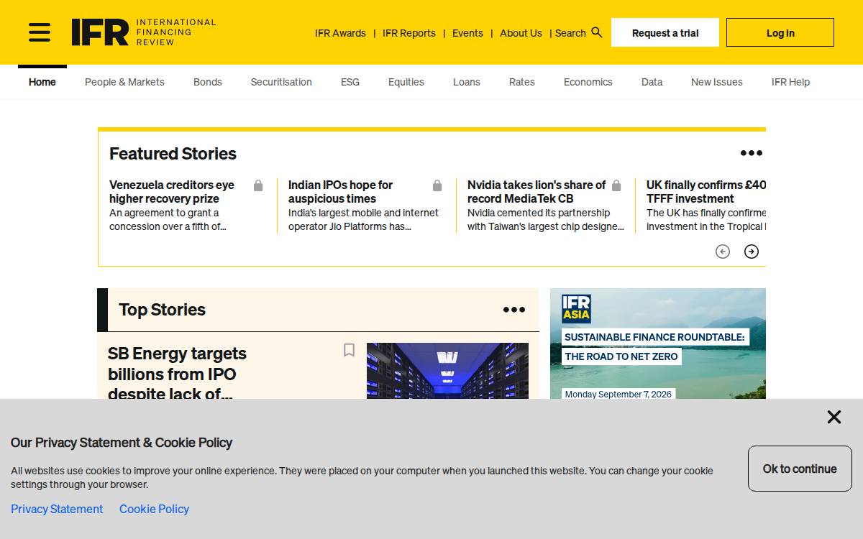The image size is (863, 539).
Task: Select the Home tab
Action: 42,82
